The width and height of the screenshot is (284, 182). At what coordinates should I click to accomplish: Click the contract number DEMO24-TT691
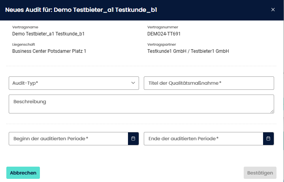[164, 34]
